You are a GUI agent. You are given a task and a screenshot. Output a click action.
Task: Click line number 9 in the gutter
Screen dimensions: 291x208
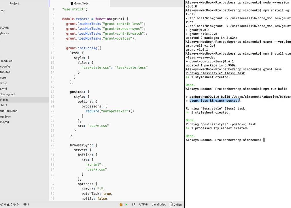(x=54, y=48)
